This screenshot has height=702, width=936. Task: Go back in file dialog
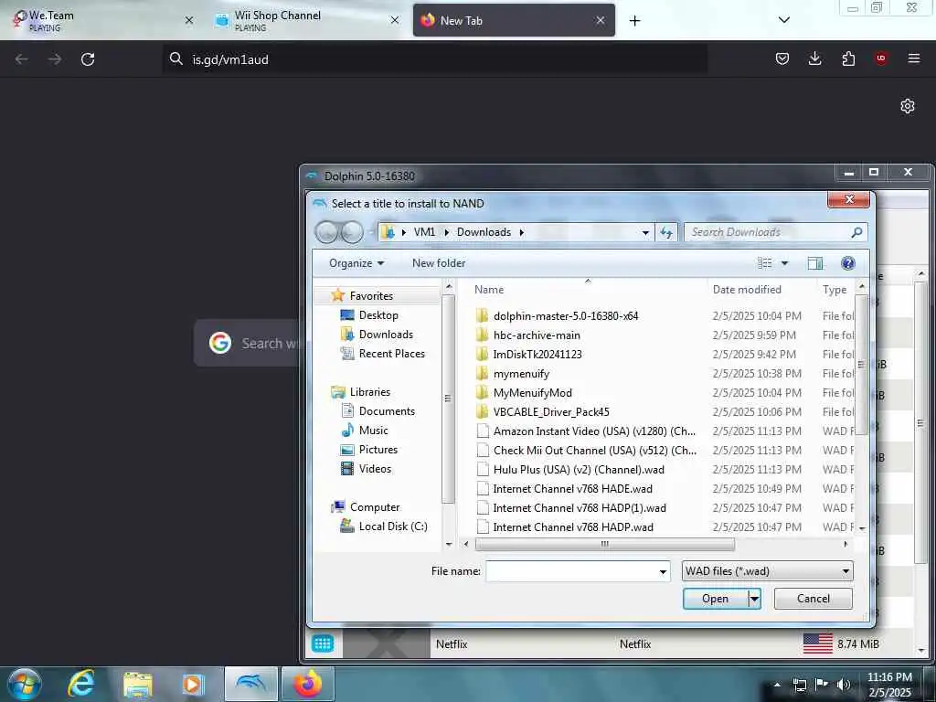pyautogui.click(x=326, y=232)
